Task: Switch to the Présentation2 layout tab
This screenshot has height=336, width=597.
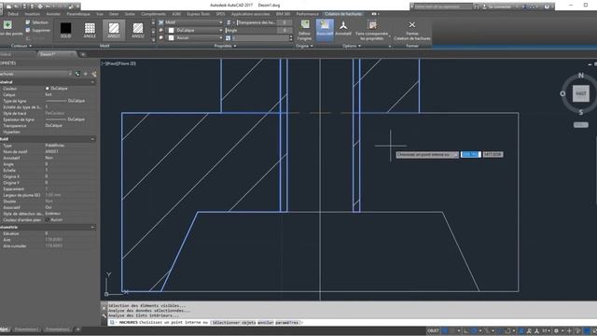Action: tap(57, 329)
